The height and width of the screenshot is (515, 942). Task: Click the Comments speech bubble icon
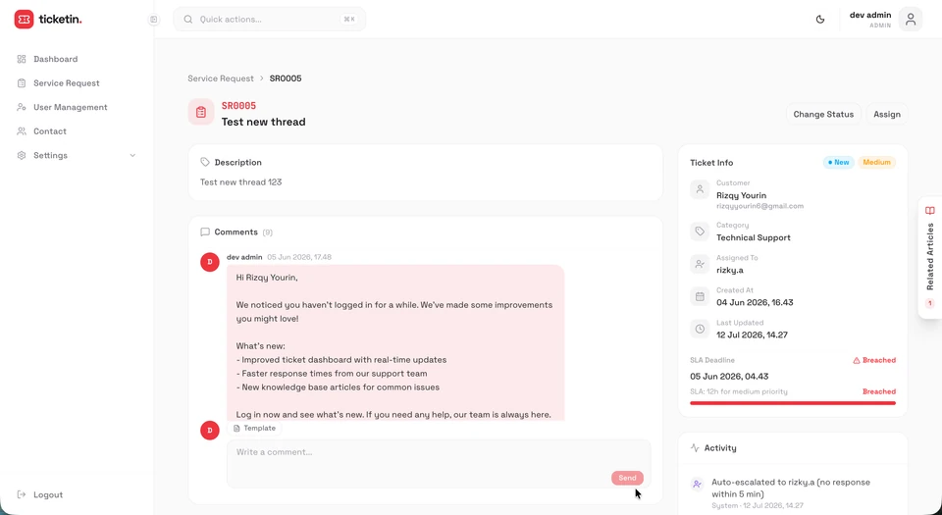pyautogui.click(x=205, y=232)
